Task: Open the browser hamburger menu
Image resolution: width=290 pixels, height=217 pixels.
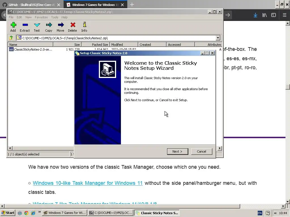Action: tap(284, 15)
